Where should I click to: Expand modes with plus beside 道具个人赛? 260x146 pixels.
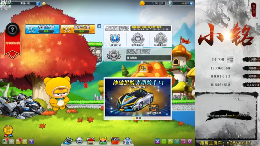click(x=99, y=26)
